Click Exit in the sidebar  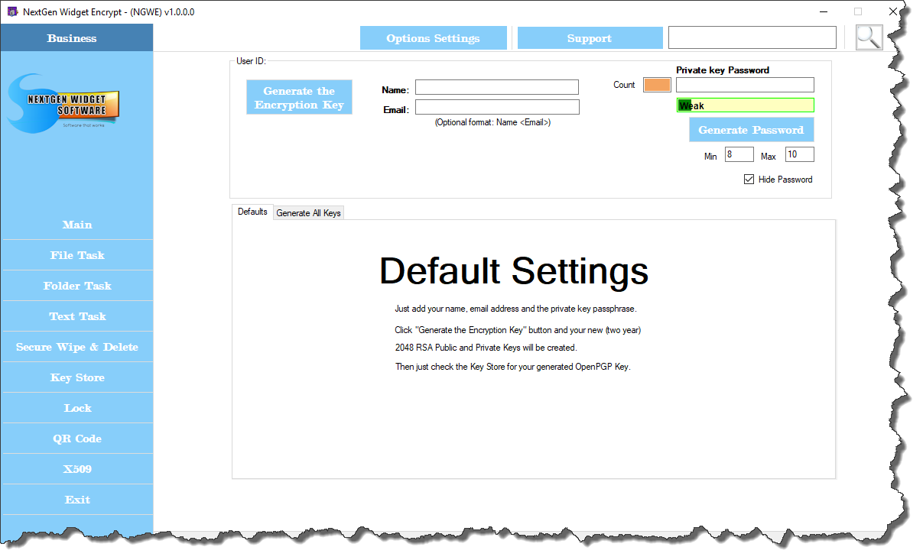[77, 500]
